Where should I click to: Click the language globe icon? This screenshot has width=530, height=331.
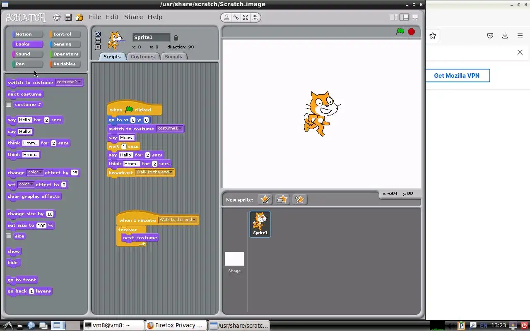point(57,17)
